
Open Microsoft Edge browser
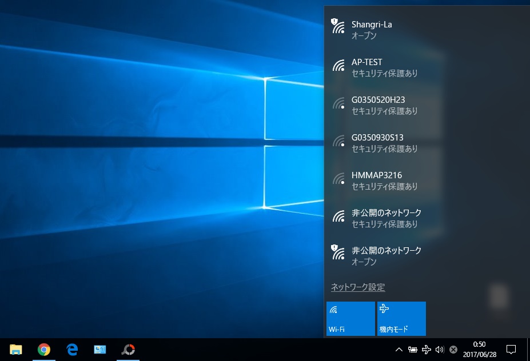tap(72, 350)
